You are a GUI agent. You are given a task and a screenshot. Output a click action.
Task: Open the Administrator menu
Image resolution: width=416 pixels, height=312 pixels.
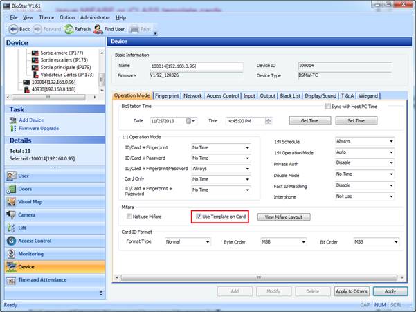[x=95, y=17]
